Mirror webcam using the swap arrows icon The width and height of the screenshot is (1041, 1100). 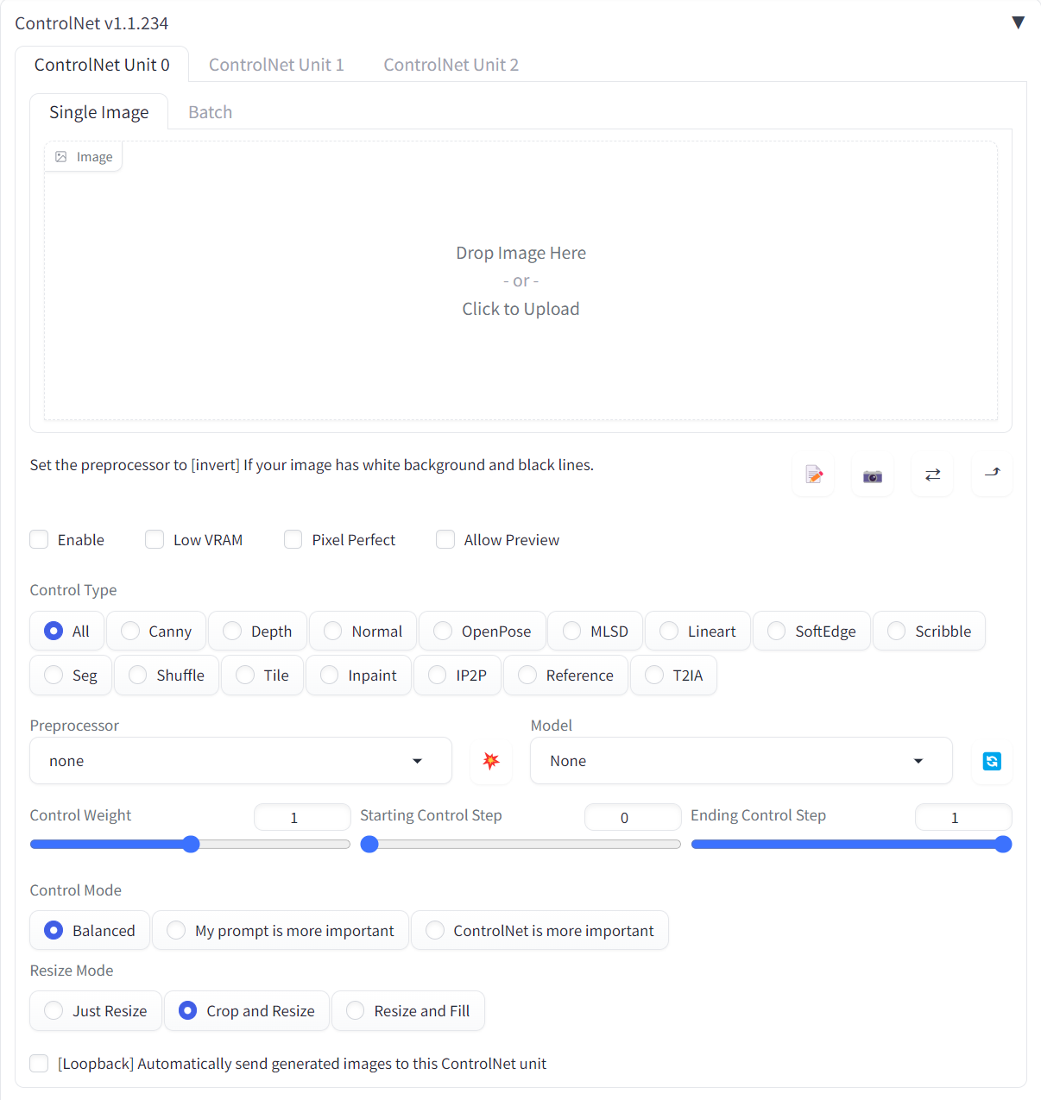tap(932, 475)
